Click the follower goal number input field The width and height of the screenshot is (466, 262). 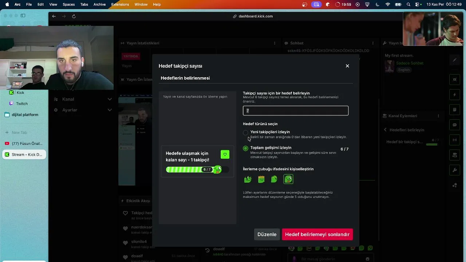(296, 111)
